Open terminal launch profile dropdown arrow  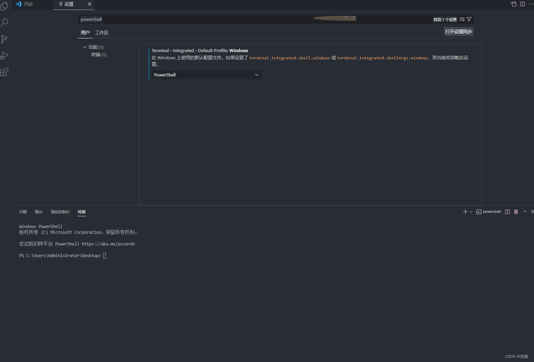click(x=471, y=212)
